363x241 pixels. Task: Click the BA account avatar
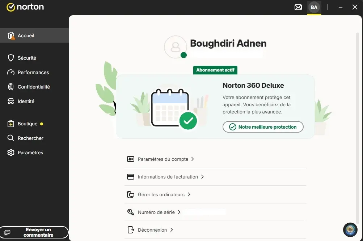click(x=314, y=7)
